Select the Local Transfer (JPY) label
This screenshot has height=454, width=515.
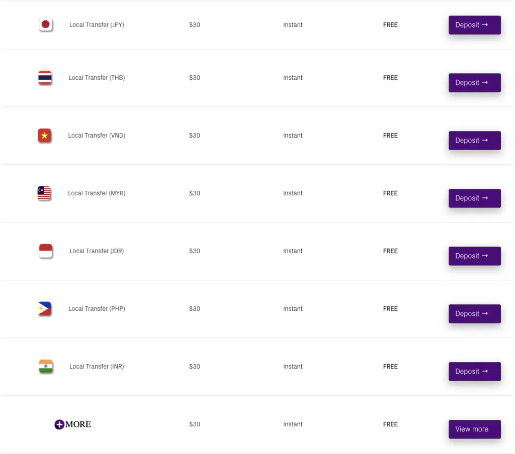point(97,25)
